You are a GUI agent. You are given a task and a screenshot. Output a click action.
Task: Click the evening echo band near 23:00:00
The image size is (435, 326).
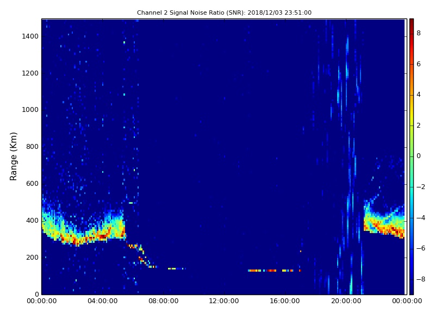tap(384, 221)
